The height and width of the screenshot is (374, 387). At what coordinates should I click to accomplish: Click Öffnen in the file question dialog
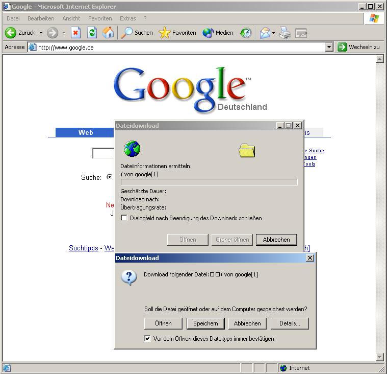click(x=163, y=323)
